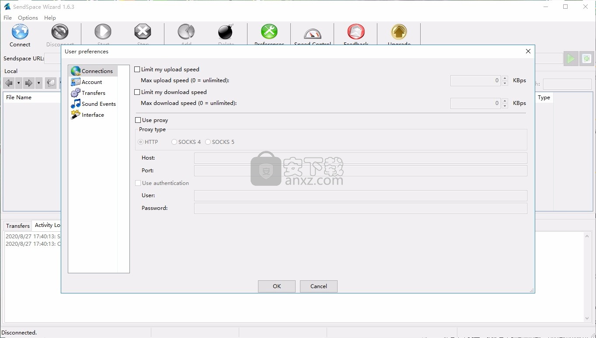The width and height of the screenshot is (596, 338).
Task: Click the Type column header
Action: click(x=544, y=98)
